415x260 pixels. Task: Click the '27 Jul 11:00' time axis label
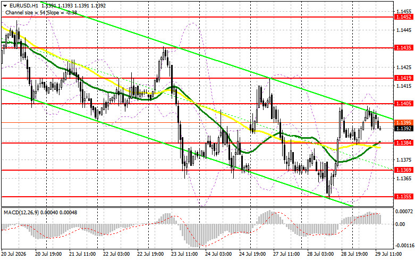click(286, 254)
